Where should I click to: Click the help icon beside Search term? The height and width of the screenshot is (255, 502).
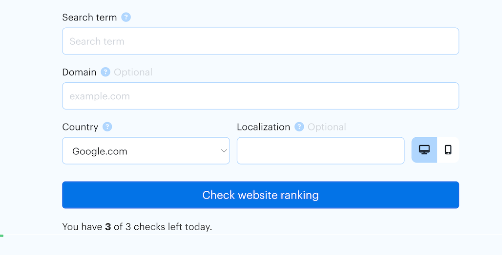pyautogui.click(x=126, y=18)
